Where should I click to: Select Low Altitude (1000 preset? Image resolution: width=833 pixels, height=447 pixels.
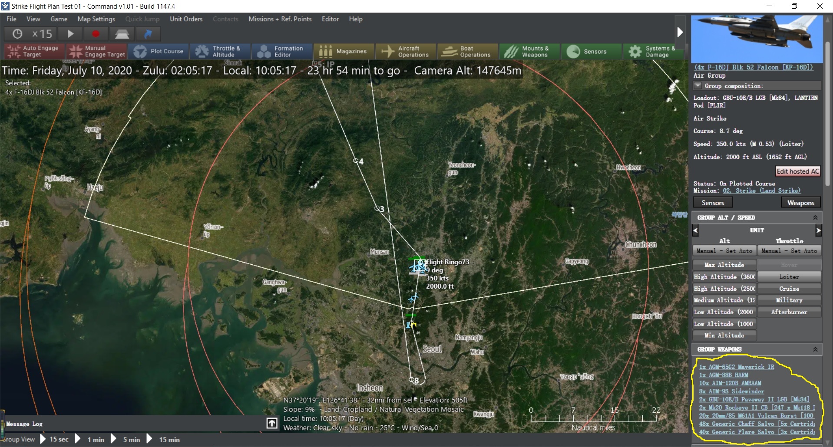coord(724,324)
